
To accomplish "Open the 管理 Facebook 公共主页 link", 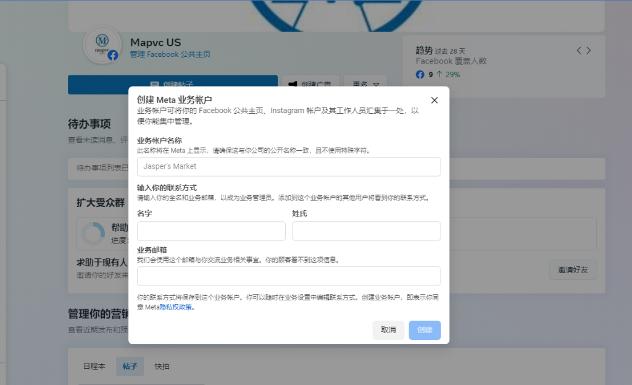I will tap(170, 54).
